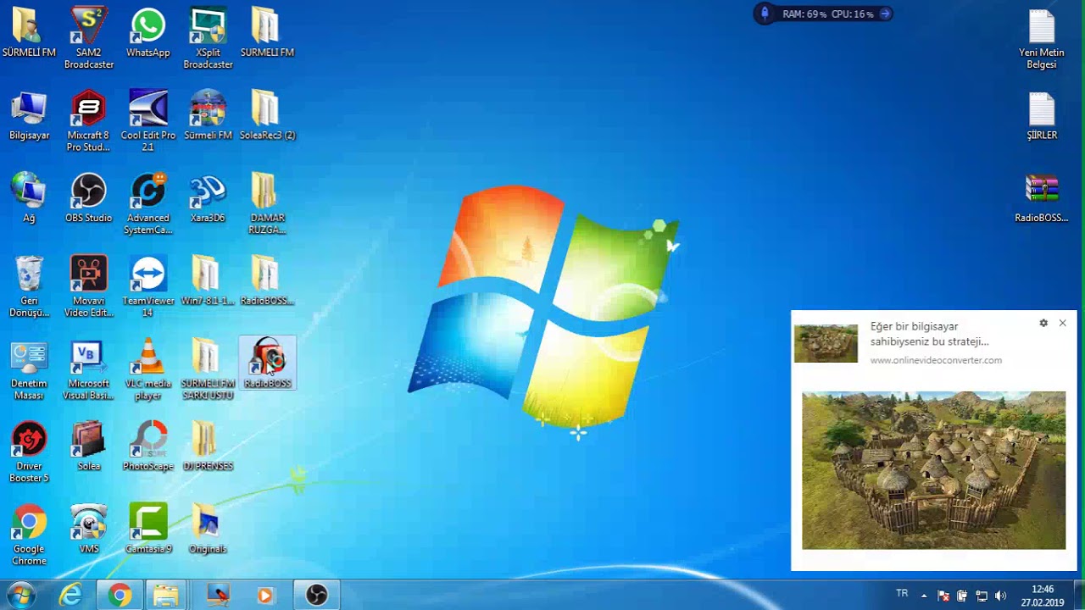Viewport: 1085px width, 610px height.
Task: Launch the Solea shortcut
Action: tap(89, 447)
